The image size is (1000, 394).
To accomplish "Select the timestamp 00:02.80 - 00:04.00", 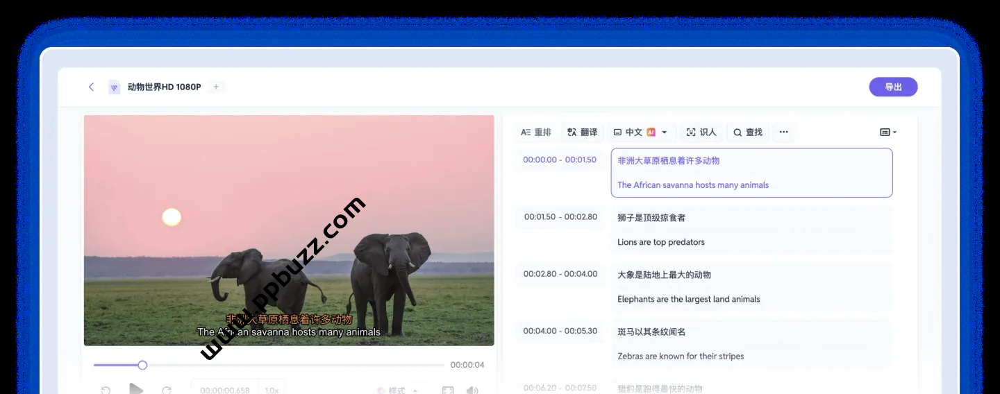I will (560, 274).
